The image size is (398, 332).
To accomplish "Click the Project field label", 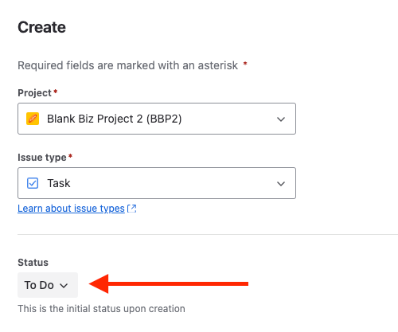I will coord(34,93).
